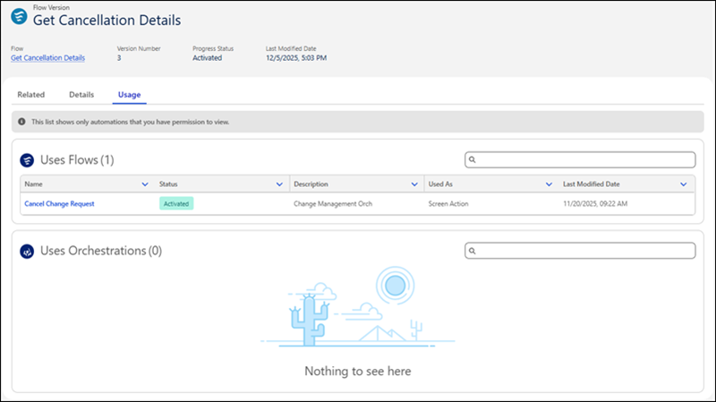Open the Status column dropdown menu
Viewport: 716px width, 402px height.
coord(279,184)
